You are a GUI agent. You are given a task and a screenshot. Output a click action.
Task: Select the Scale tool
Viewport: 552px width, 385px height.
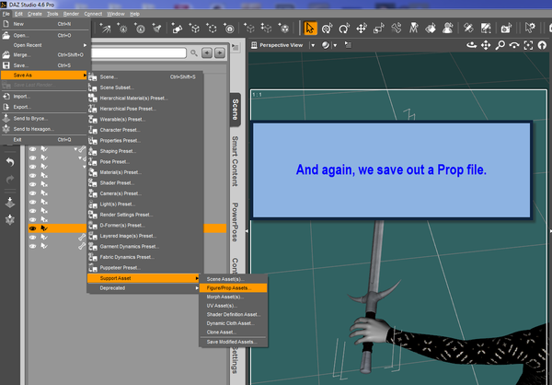[x=379, y=28]
